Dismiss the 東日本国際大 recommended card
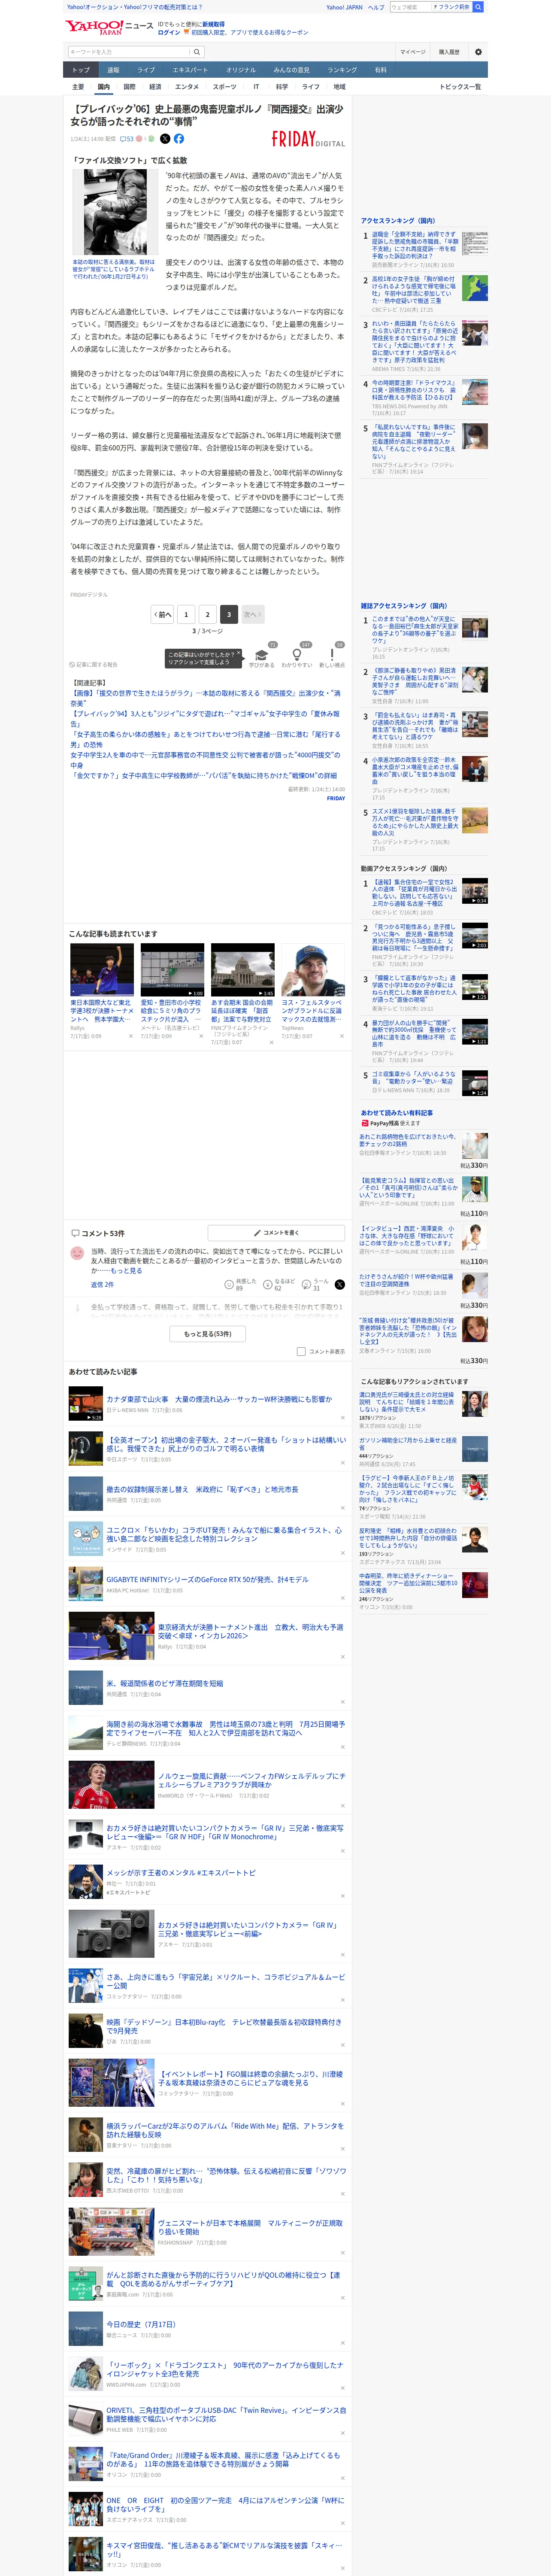 tap(131, 1036)
